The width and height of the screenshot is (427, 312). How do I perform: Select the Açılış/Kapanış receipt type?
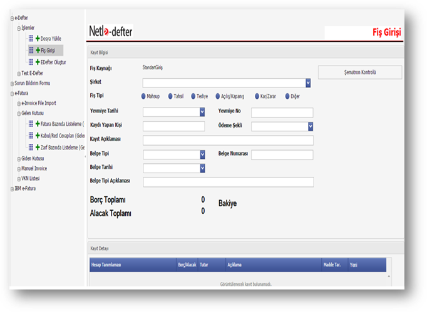click(218, 96)
